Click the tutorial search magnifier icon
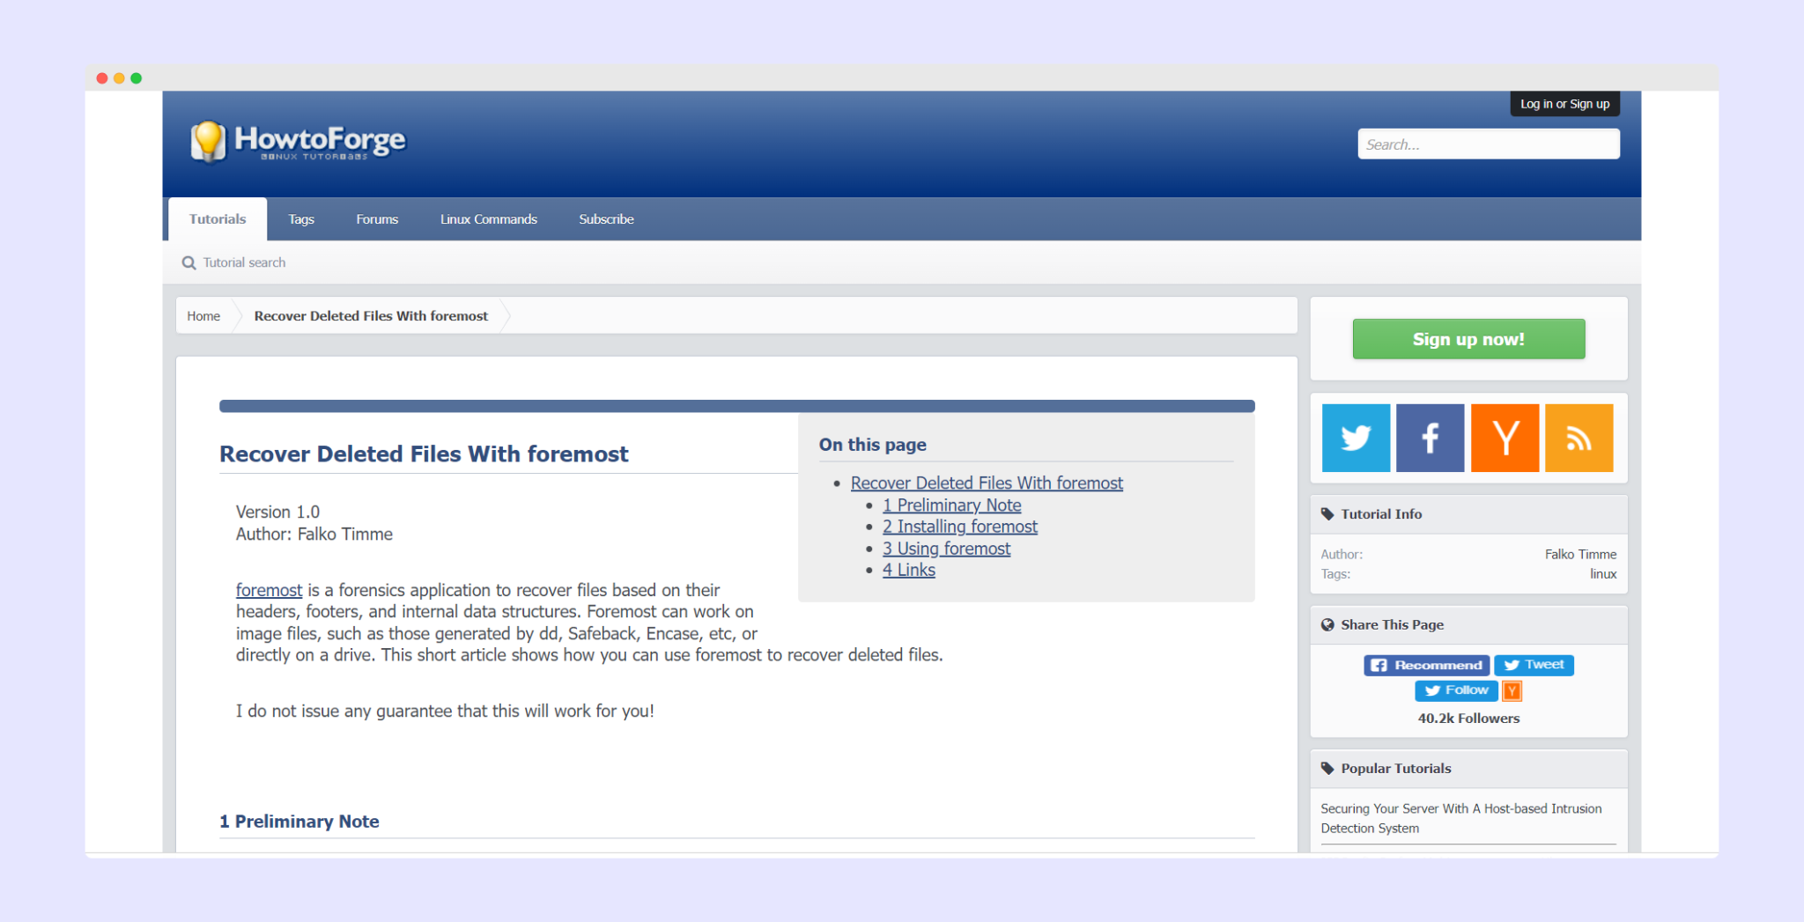 coord(189,262)
